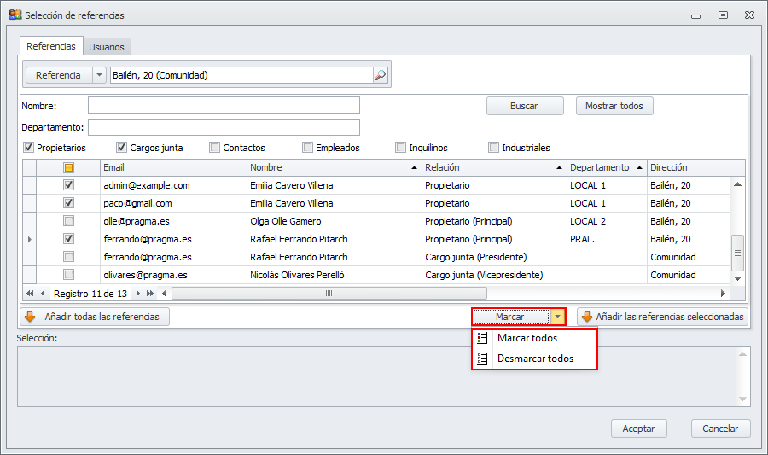Switch to the Usuarios tab
The width and height of the screenshot is (768, 455).
[107, 47]
